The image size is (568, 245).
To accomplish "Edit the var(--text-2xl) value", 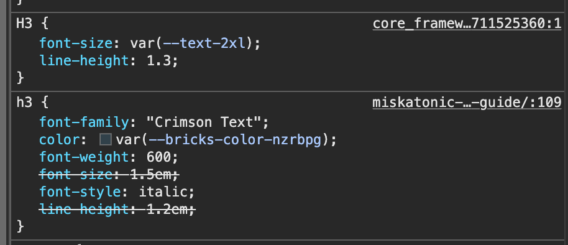I will pyautogui.click(x=195, y=43).
